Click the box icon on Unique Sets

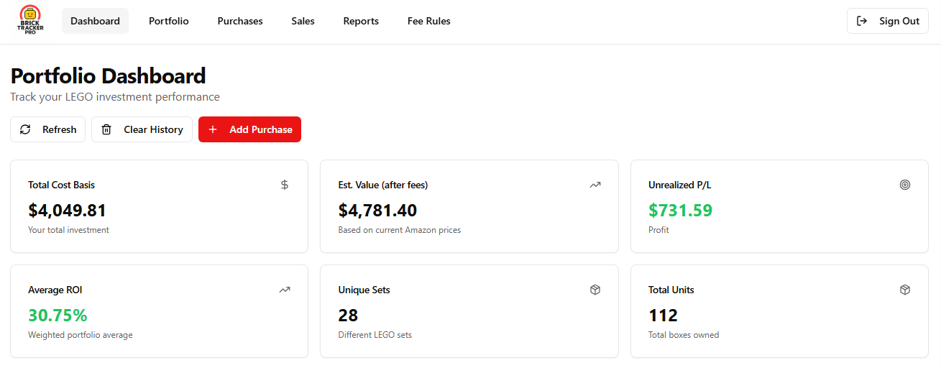click(x=595, y=290)
